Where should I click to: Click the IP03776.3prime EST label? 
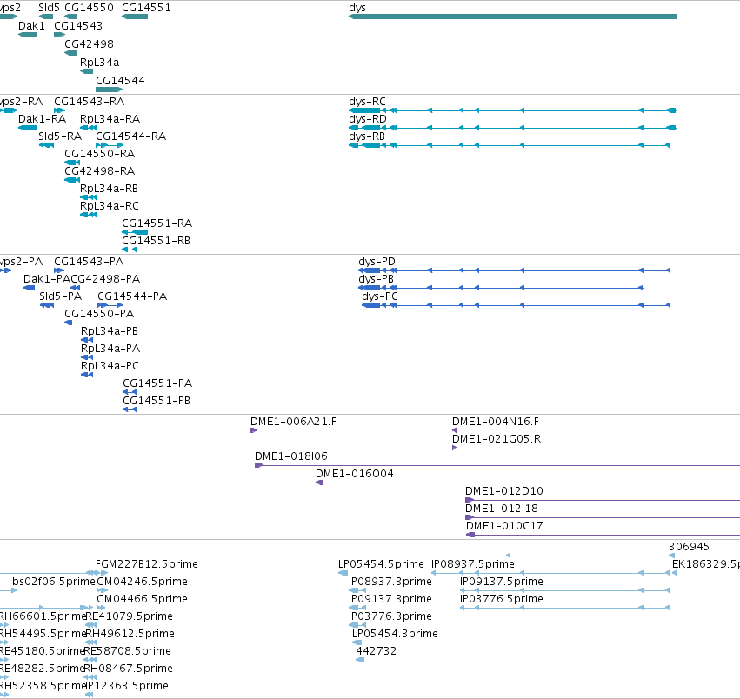point(390,616)
